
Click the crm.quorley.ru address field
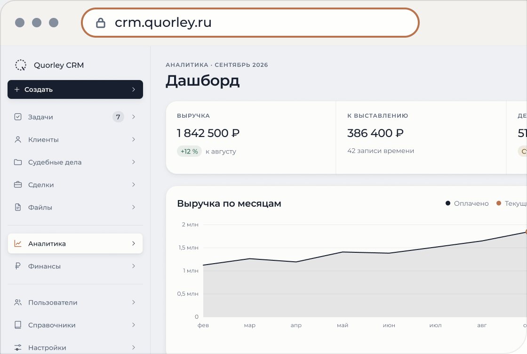[250, 23]
